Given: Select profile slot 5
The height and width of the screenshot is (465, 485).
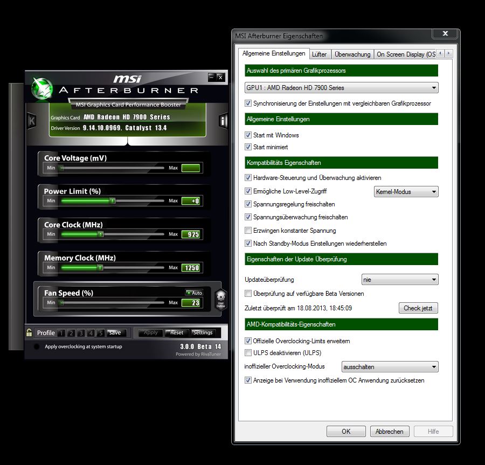Looking at the screenshot, I should (x=101, y=333).
